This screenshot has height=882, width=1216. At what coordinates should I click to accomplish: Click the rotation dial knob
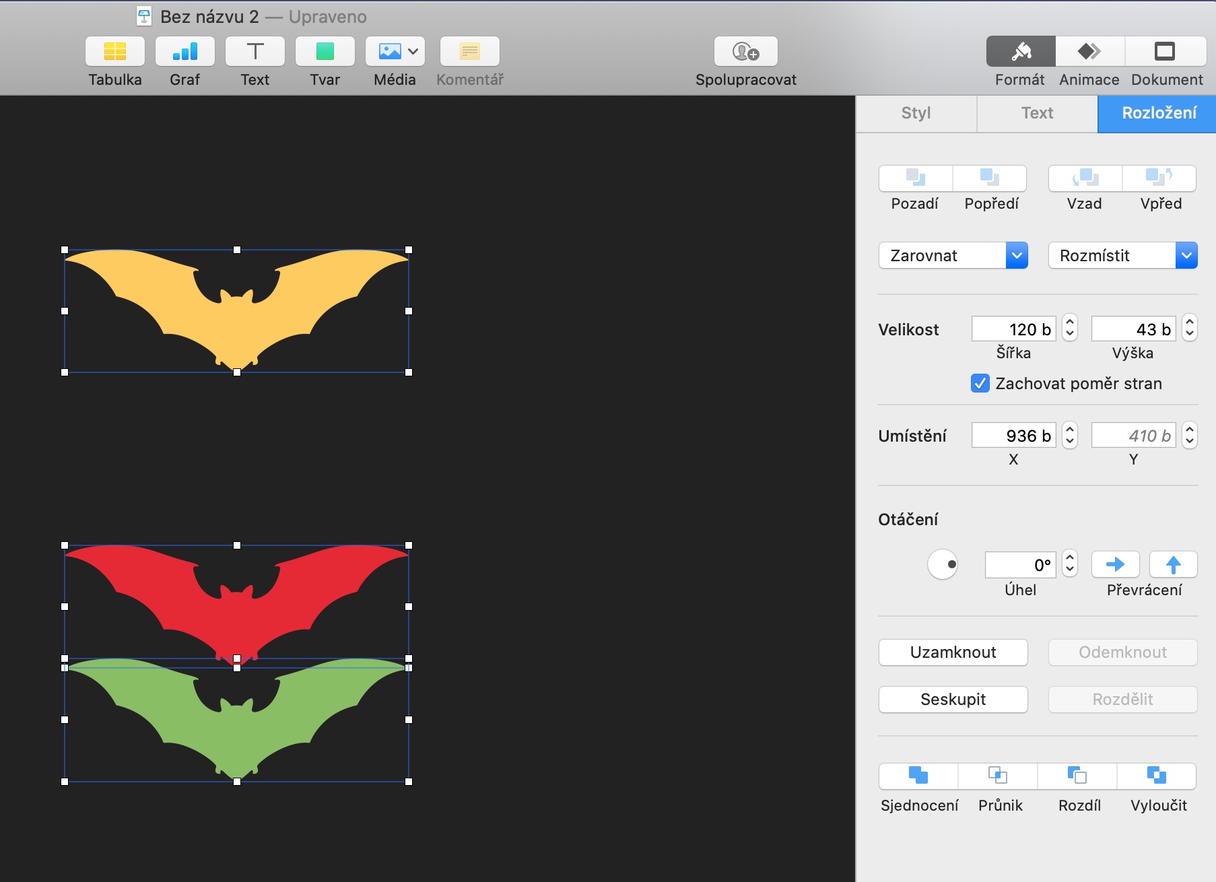click(943, 564)
